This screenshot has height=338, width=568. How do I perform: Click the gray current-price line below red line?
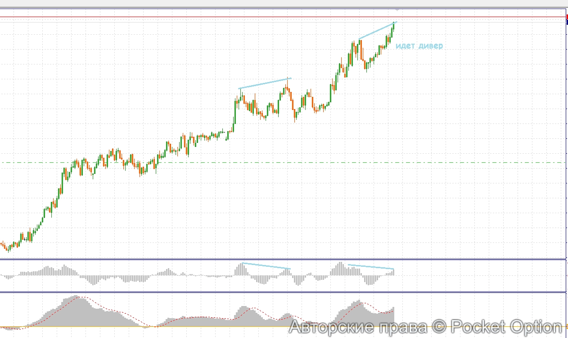(270, 21)
